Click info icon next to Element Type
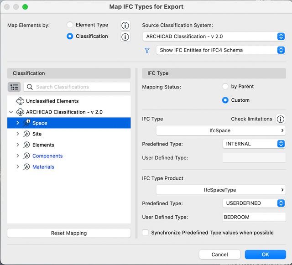 click(x=125, y=26)
